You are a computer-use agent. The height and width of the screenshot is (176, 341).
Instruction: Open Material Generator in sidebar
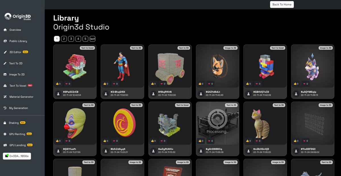(21, 97)
